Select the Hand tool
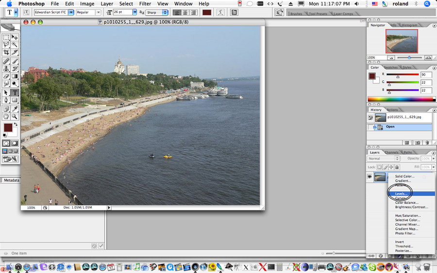The image size is (437, 273). pos(6,116)
